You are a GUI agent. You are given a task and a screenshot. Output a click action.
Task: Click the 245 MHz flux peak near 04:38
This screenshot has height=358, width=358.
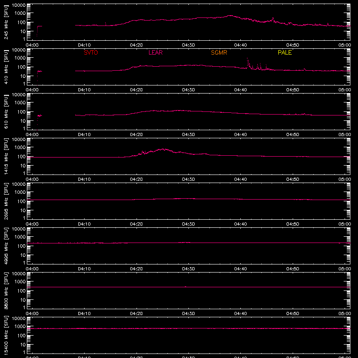(x=230, y=16)
